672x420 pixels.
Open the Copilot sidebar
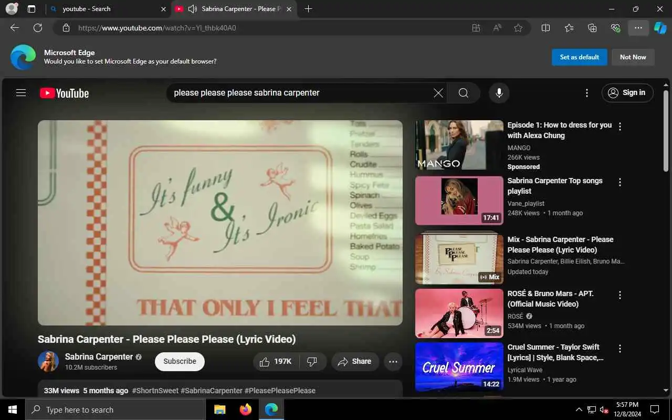pos(660,28)
